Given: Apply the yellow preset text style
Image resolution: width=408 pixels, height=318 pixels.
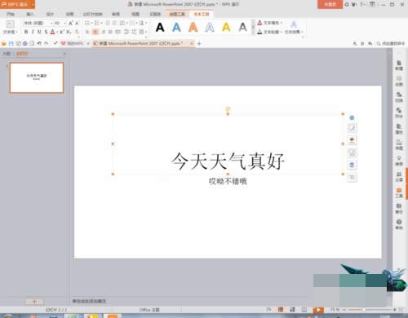Looking at the screenshot, I should [226, 27].
